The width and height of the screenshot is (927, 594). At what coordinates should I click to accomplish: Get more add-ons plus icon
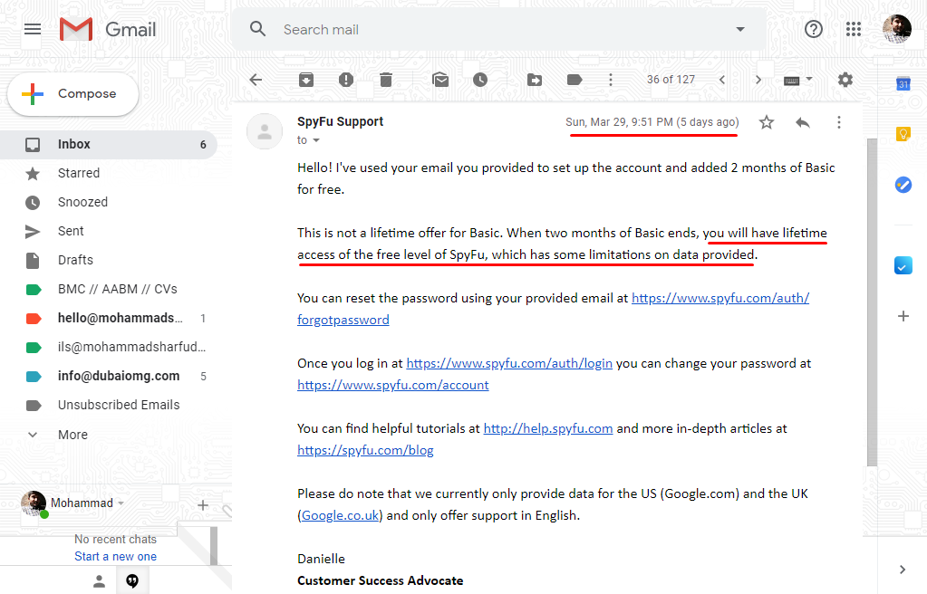pos(903,316)
